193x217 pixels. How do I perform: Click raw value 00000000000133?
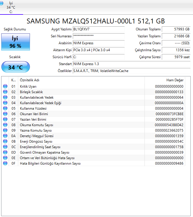coord(169,92)
